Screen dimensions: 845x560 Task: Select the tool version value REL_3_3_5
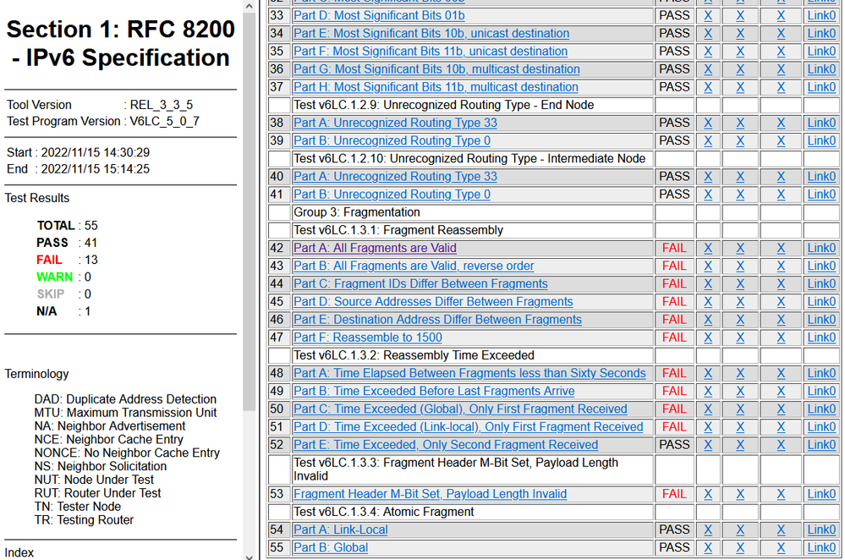[161, 105]
